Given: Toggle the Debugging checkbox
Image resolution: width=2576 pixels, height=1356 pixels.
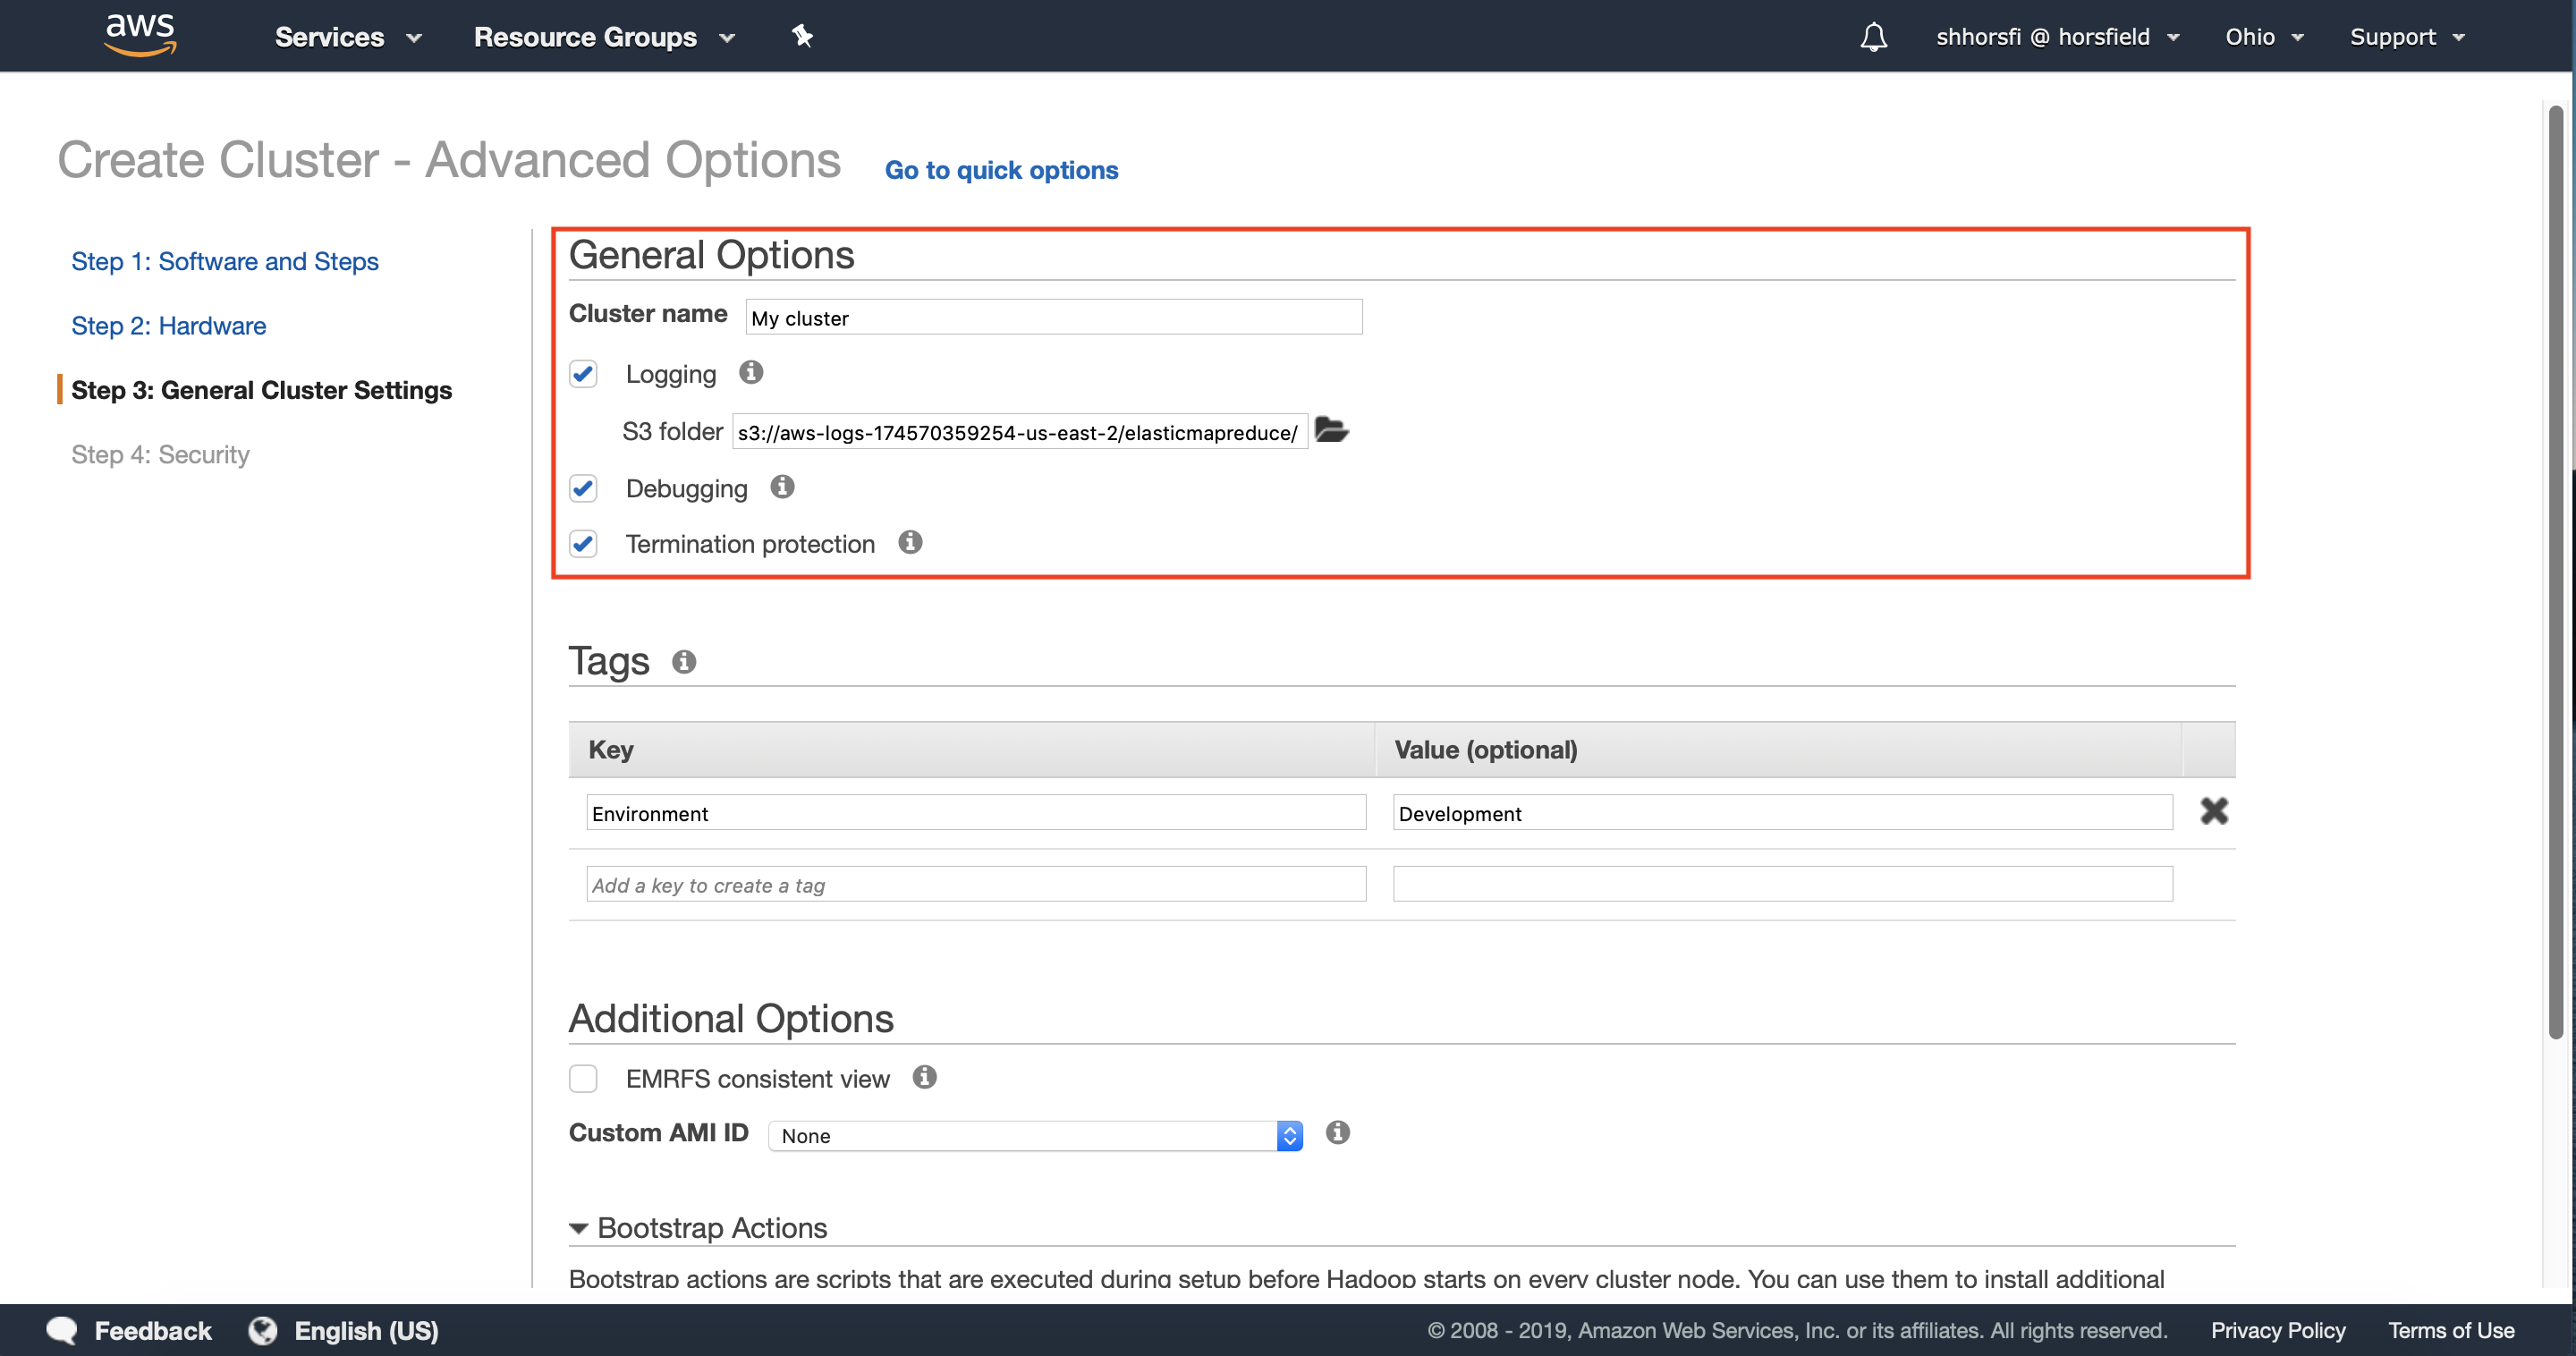Looking at the screenshot, I should point(584,489).
